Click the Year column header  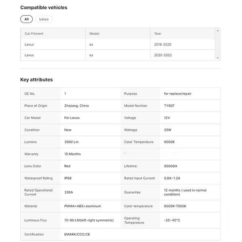pyautogui.click(x=157, y=33)
